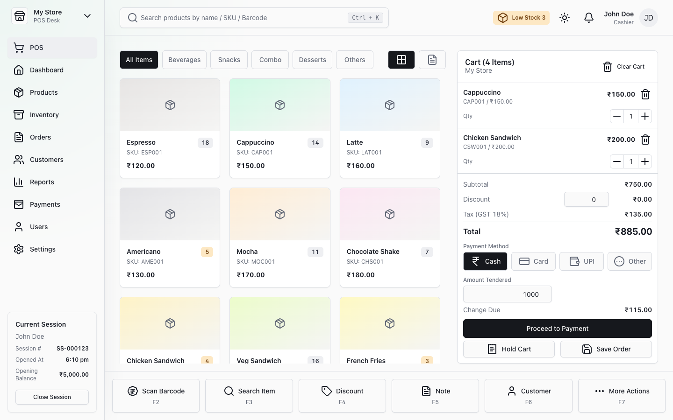Toggle the light/dark theme sun icon
Viewport: 673px width, 420px height.
coord(565,18)
